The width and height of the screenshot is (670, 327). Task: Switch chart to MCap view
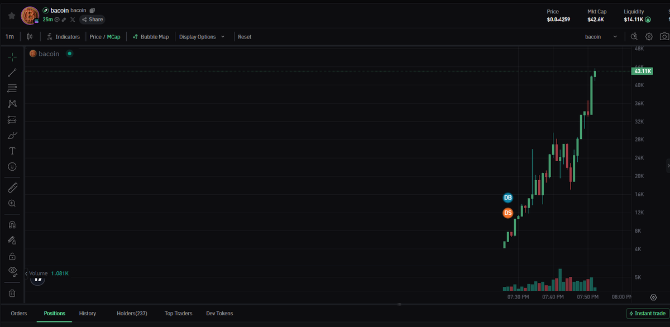[x=113, y=37]
